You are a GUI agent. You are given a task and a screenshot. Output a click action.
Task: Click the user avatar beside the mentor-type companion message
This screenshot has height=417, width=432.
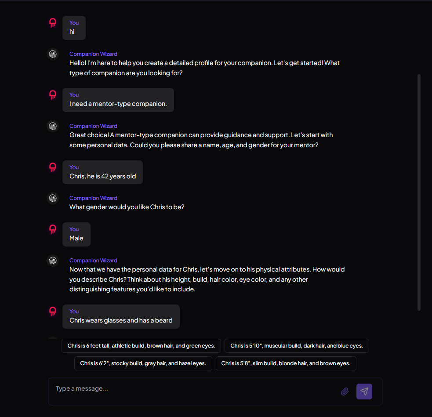pos(53,95)
